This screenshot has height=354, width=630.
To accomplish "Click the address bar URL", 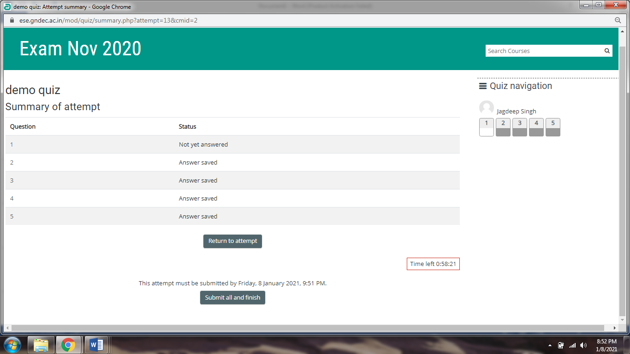I will pos(108,20).
